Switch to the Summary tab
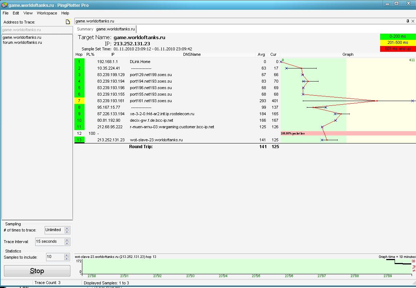Image resolution: width=416 pixels, height=288 pixels. [x=85, y=29]
